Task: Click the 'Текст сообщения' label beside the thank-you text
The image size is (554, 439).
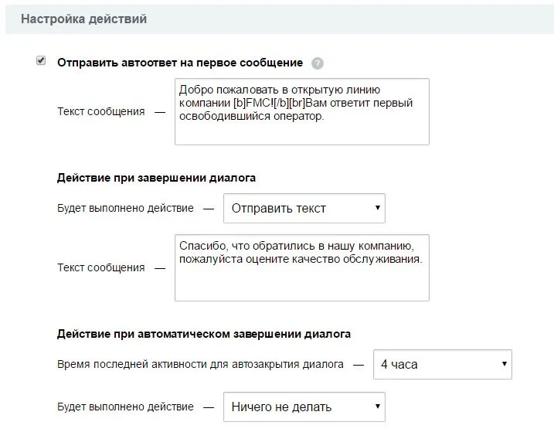Action: (100, 267)
